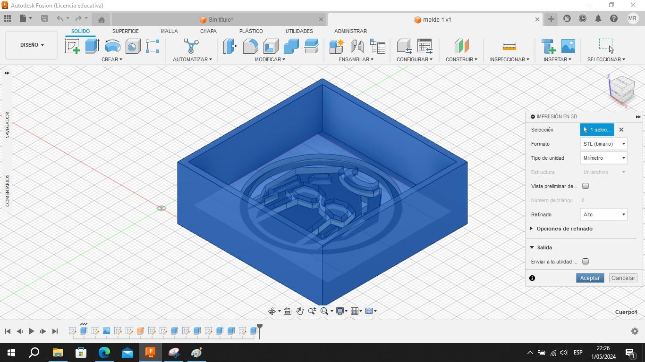Click the ViewCube orientation cube
Image resolution: width=645 pixels, height=362 pixels.
[622, 90]
